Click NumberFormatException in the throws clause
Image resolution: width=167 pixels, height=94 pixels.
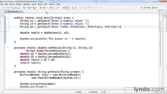click(x=52, y=51)
